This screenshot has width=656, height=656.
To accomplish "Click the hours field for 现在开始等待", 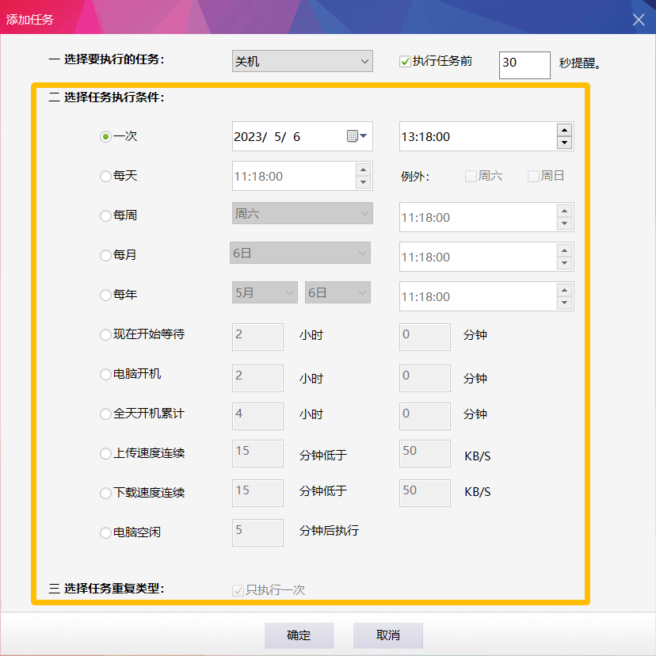I will coord(257,337).
